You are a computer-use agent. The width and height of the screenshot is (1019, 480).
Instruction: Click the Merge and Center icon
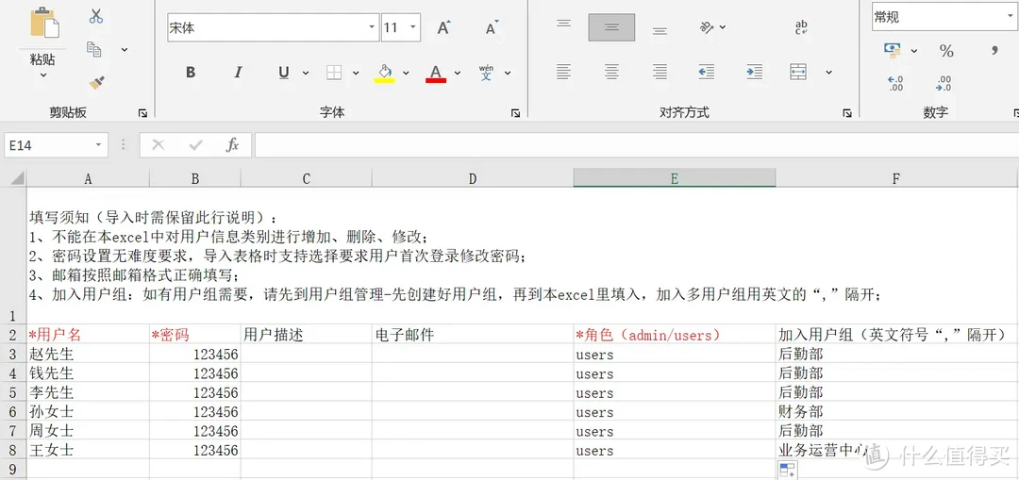799,72
